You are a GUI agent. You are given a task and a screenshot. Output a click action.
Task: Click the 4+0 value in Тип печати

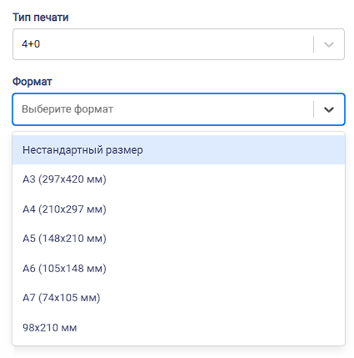pos(31,44)
